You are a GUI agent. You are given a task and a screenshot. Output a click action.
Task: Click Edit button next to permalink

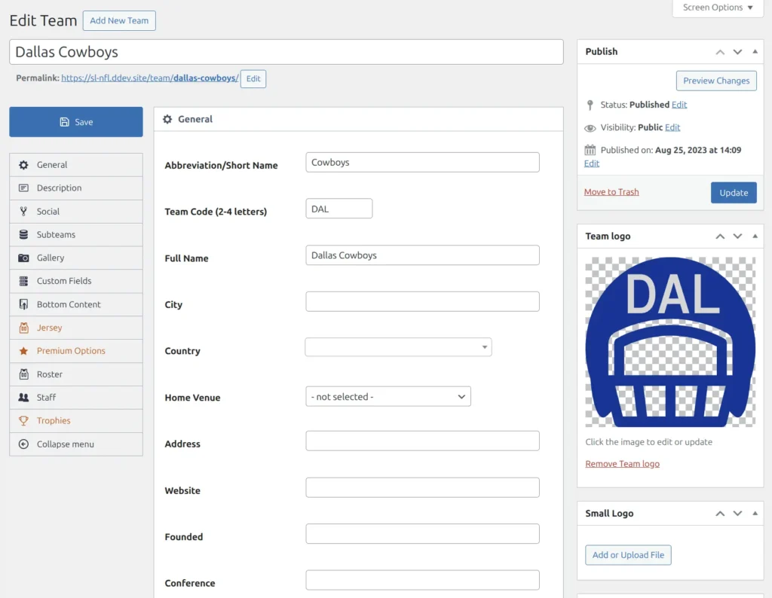[x=253, y=78]
